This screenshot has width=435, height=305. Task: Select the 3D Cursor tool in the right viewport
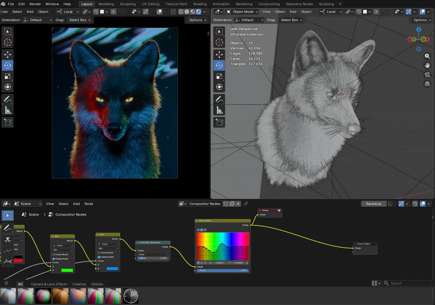coord(219,42)
